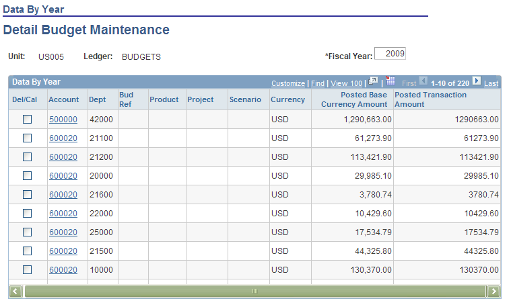
Task: Check the box for account 500000
Action: 27,119
